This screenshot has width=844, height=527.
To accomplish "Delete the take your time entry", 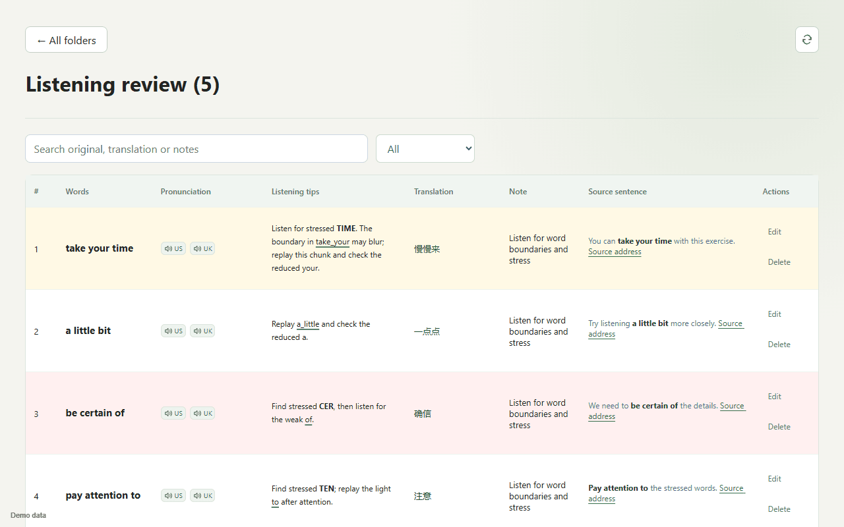I will click(x=779, y=262).
